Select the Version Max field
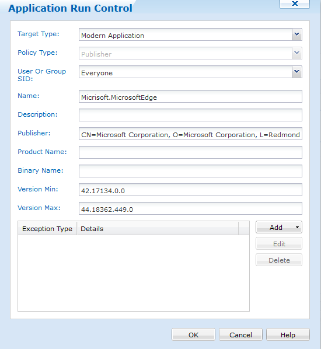The width and height of the screenshot is (321, 349). pyautogui.click(x=190, y=208)
